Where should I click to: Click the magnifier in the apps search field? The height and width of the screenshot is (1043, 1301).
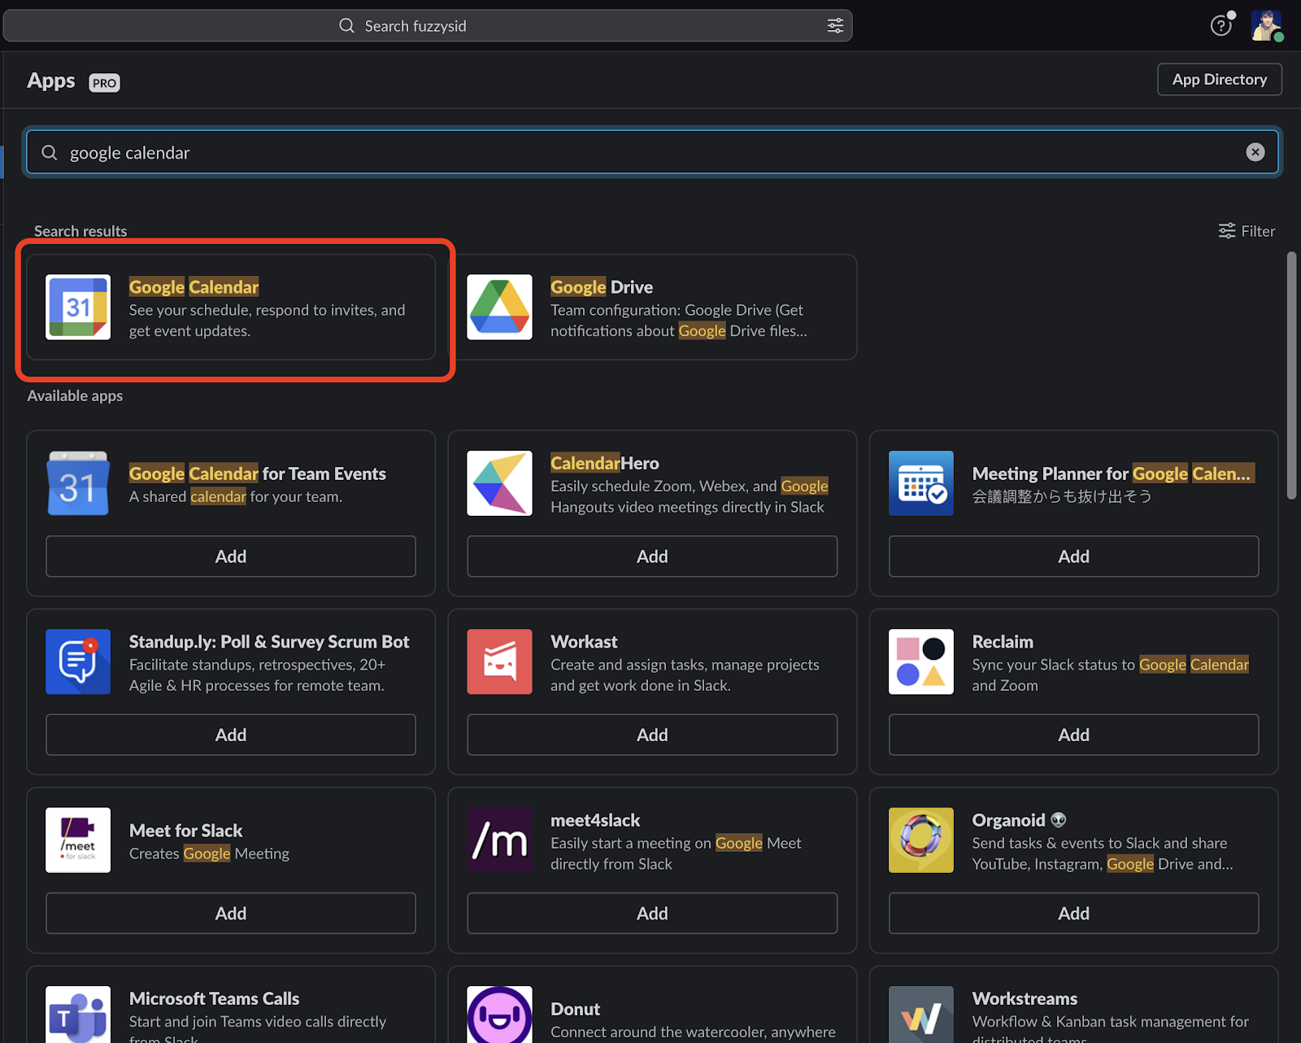[x=50, y=152]
